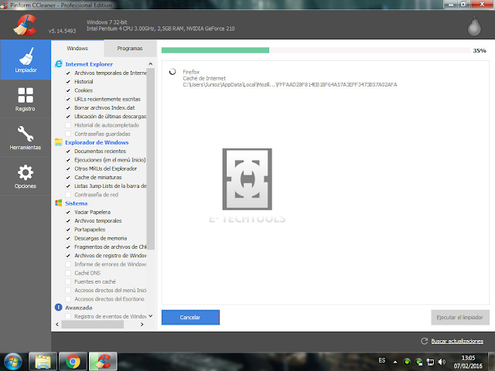Click Ejecutar el limpiador button
The height and width of the screenshot is (371, 495).
[460, 317]
